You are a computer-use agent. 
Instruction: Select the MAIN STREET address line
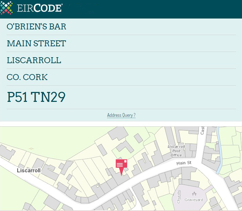coord(37,44)
